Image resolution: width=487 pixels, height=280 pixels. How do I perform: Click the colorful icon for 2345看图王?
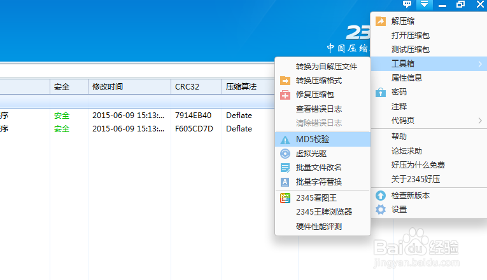(285, 198)
